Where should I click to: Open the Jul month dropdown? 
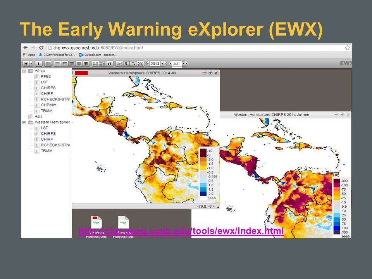[x=183, y=64]
